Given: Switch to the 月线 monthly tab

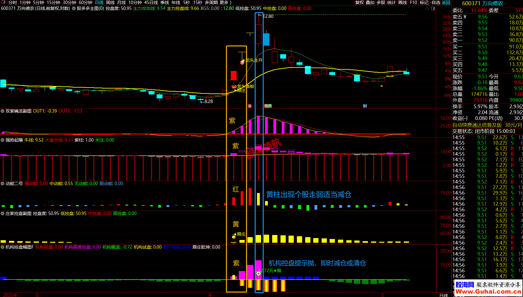Looking at the screenshot, I should [121, 2].
